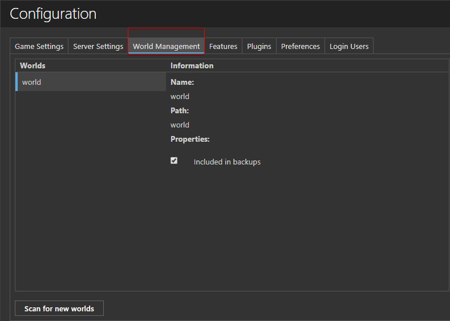450x321 pixels.
Task: Click Scan for new worlds button
Action: [x=59, y=308]
